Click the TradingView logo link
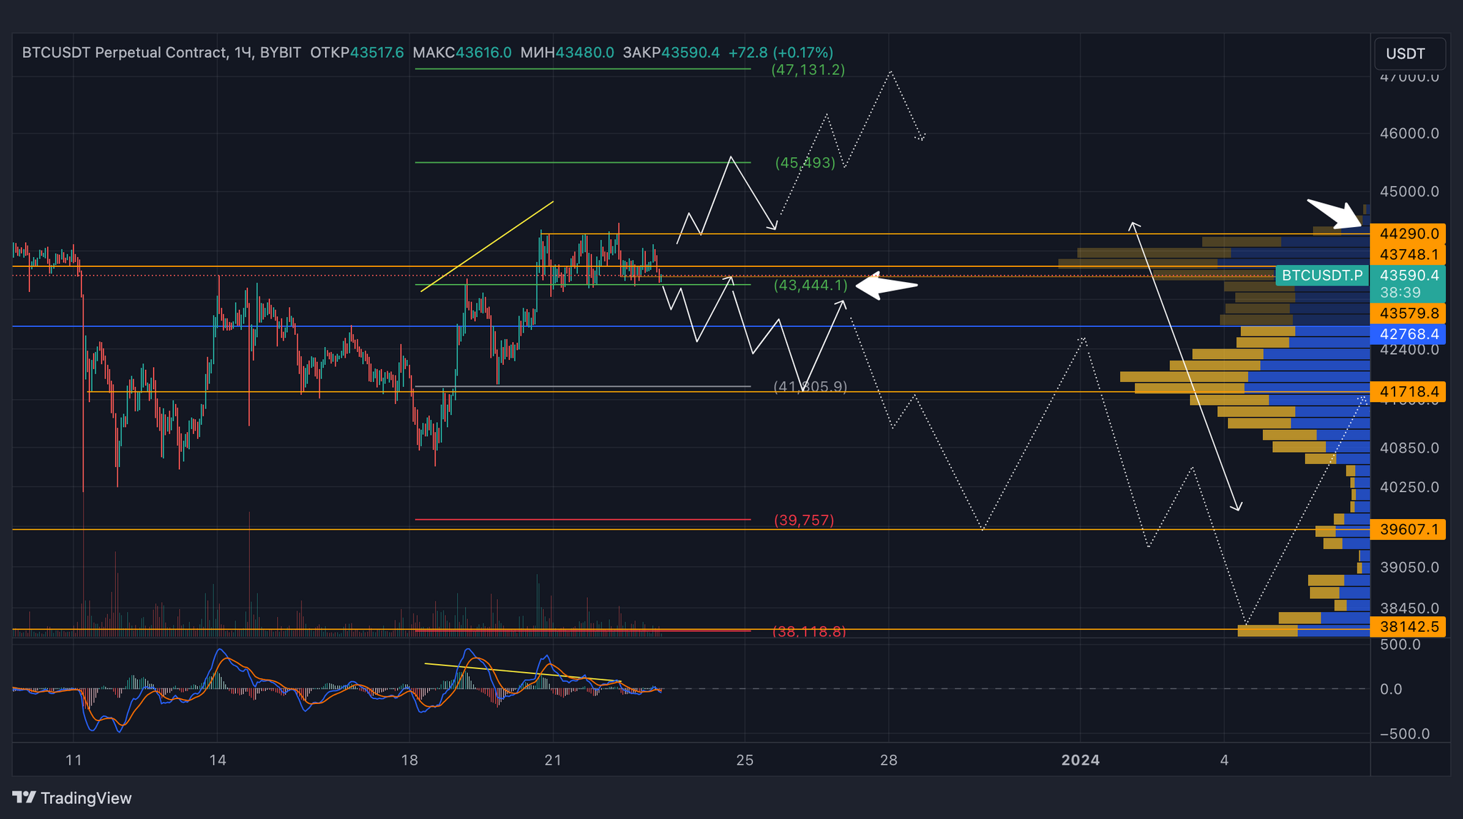This screenshot has width=1463, height=819. [72, 798]
